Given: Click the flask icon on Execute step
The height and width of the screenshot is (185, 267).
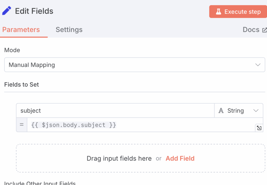Looking at the screenshot, I should click(218, 12).
